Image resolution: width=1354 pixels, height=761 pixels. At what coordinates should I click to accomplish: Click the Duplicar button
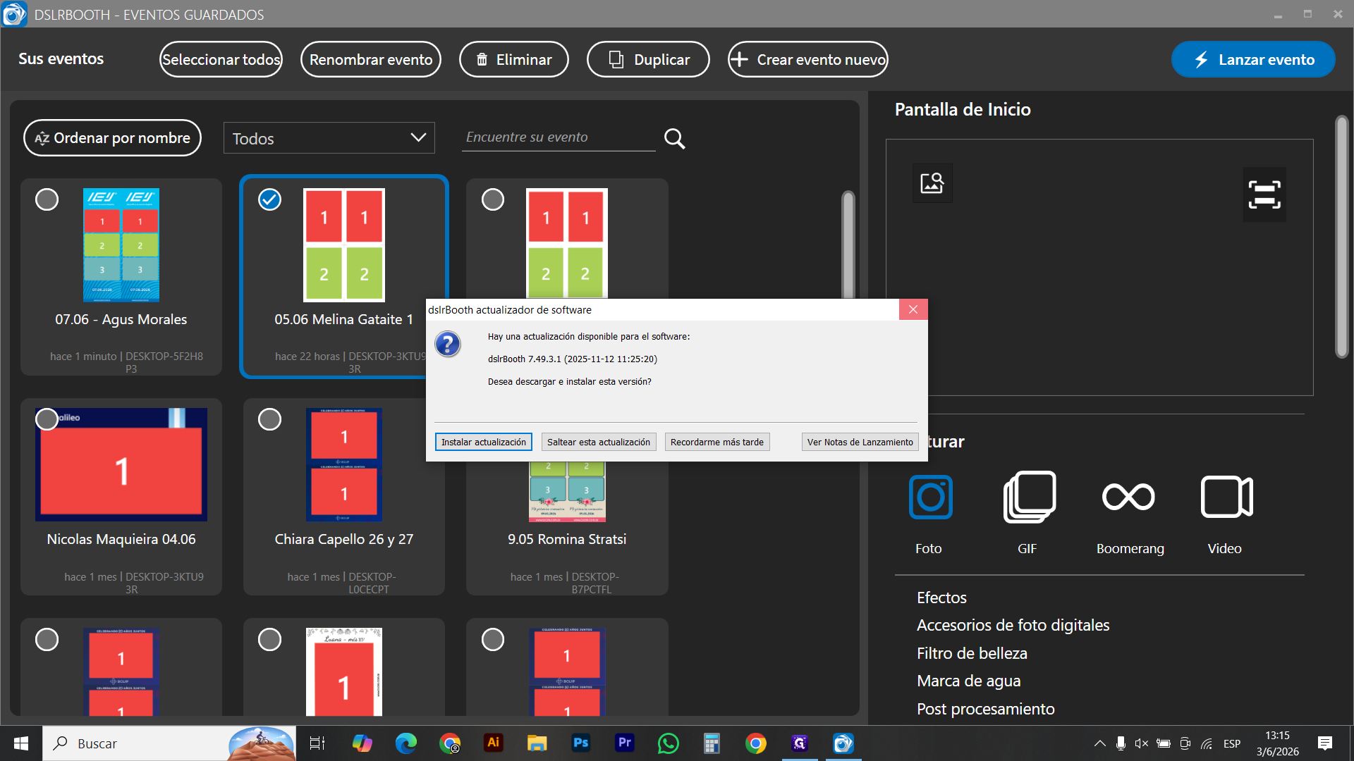pyautogui.click(x=648, y=59)
